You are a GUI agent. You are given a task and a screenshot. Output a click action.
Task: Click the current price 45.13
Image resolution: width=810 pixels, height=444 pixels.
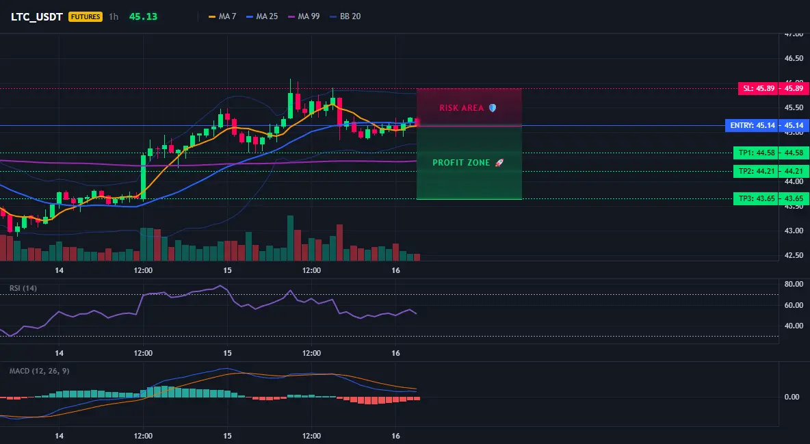click(x=143, y=16)
